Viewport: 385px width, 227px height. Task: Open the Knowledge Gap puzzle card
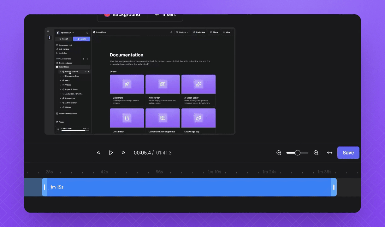198,121
